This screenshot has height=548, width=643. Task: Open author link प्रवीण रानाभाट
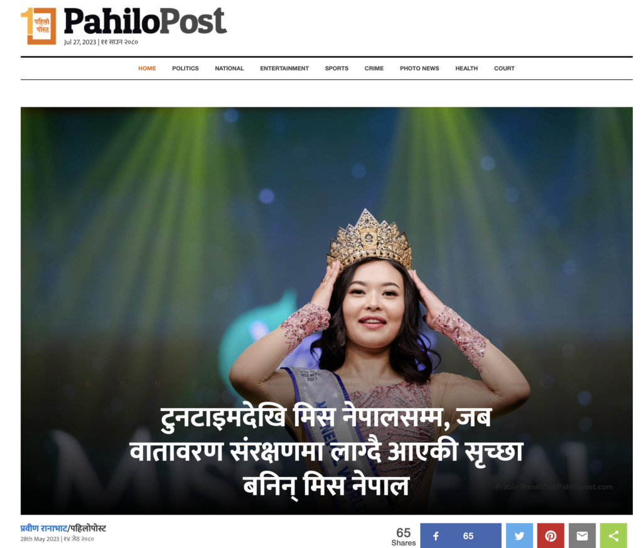[43, 529]
